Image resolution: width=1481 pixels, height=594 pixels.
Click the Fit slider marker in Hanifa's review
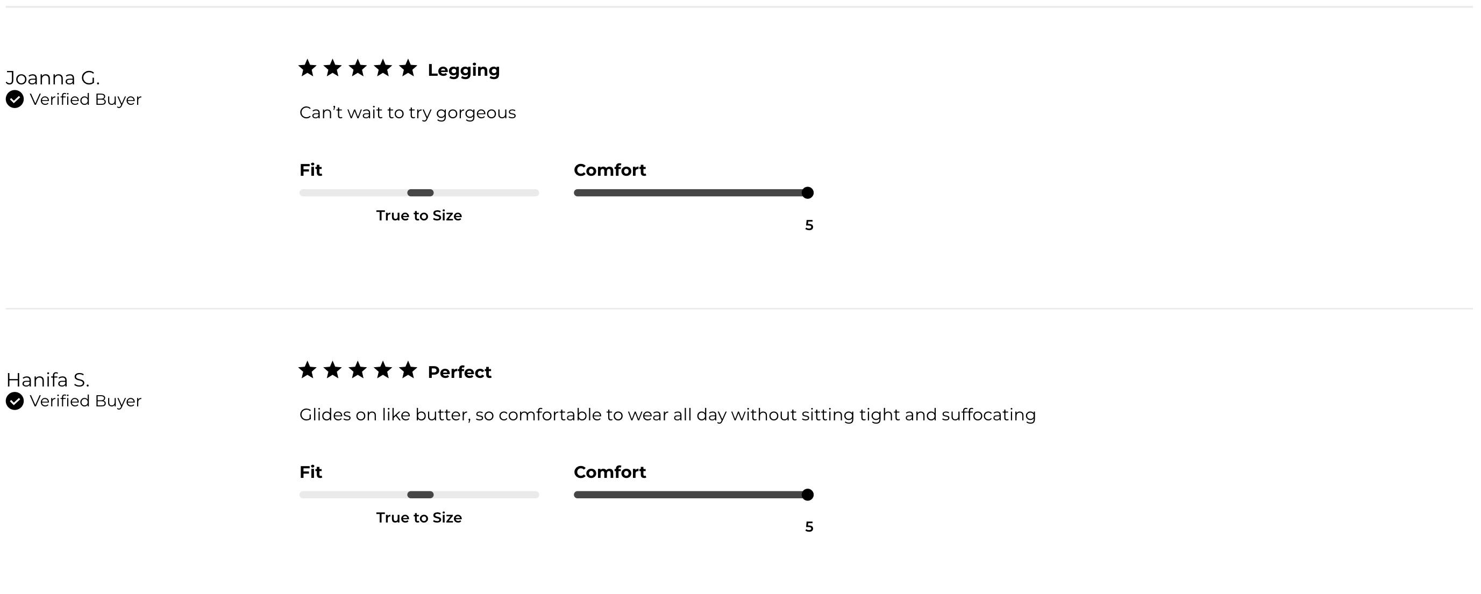click(x=421, y=495)
